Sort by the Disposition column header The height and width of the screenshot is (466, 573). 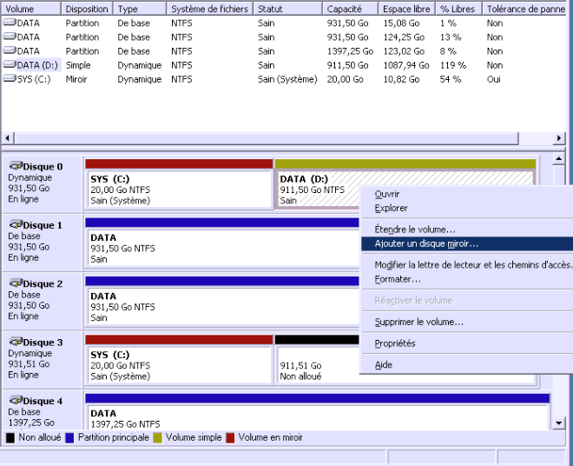[87, 9]
